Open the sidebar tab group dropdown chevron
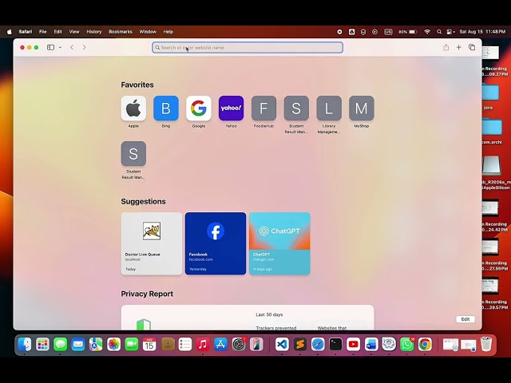This screenshot has height=383, width=511. tap(61, 48)
